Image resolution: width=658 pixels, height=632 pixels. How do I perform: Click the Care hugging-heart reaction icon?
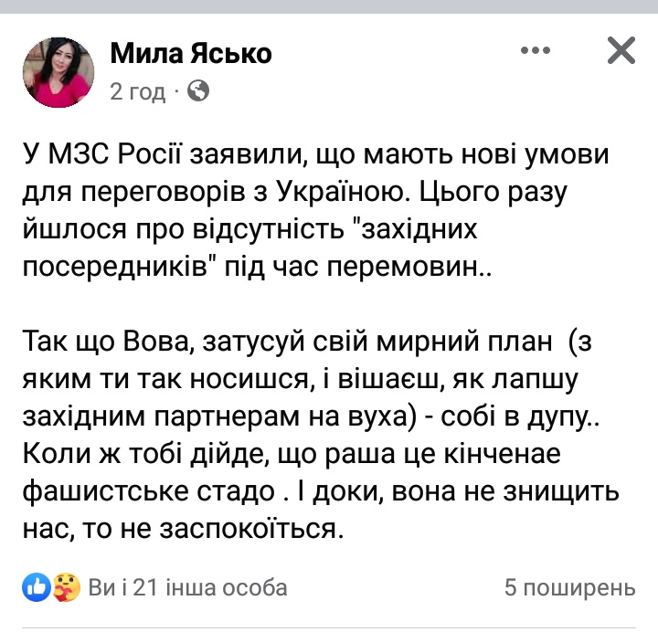67,587
